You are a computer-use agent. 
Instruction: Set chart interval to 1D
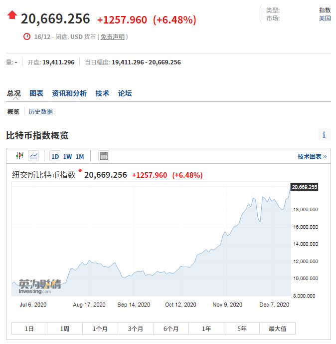point(55,156)
